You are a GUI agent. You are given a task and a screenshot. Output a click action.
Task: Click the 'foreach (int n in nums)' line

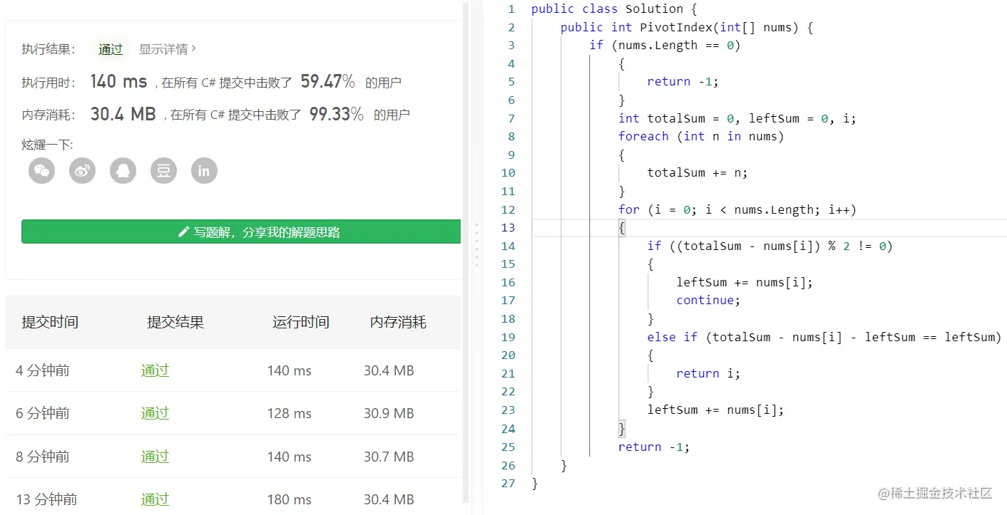tap(701, 137)
